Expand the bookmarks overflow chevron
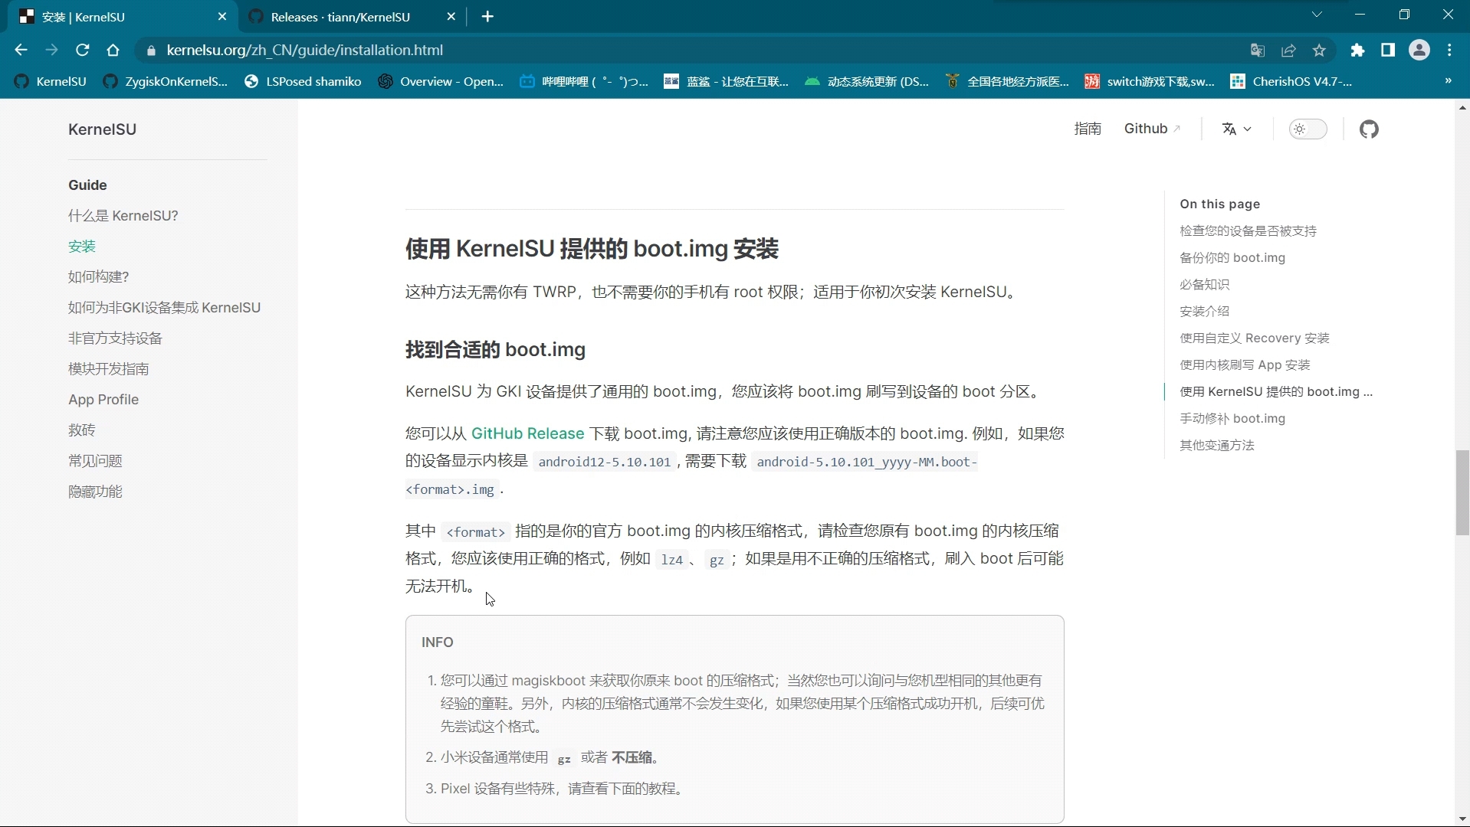Image resolution: width=1470 pixels, height=827 pixels. 1448,81
